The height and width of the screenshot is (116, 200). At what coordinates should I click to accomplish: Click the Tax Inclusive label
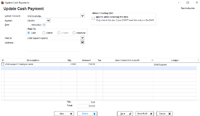click(188, 8)
